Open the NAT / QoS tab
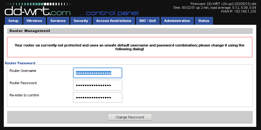Screen dimensions: 261x130 click(148, 21)
